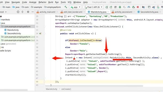The image size is (163, 92).
Task: Open the View menu
Action: (7, 2)
